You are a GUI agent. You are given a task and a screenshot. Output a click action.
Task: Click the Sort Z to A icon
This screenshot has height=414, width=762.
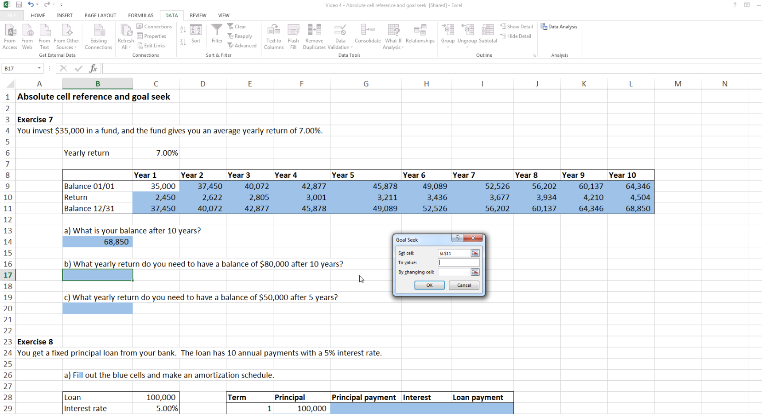click(x=183, y=42)
